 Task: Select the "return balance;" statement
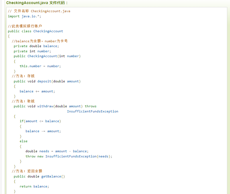click(x=34, y=186)
